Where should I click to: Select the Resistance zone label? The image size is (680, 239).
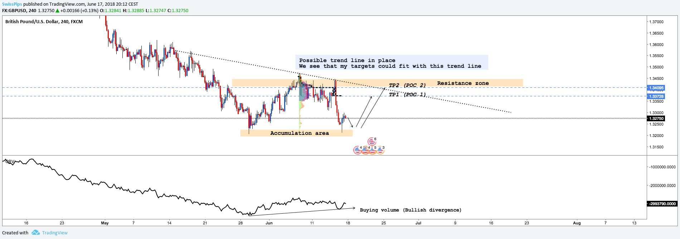(463, 83)
